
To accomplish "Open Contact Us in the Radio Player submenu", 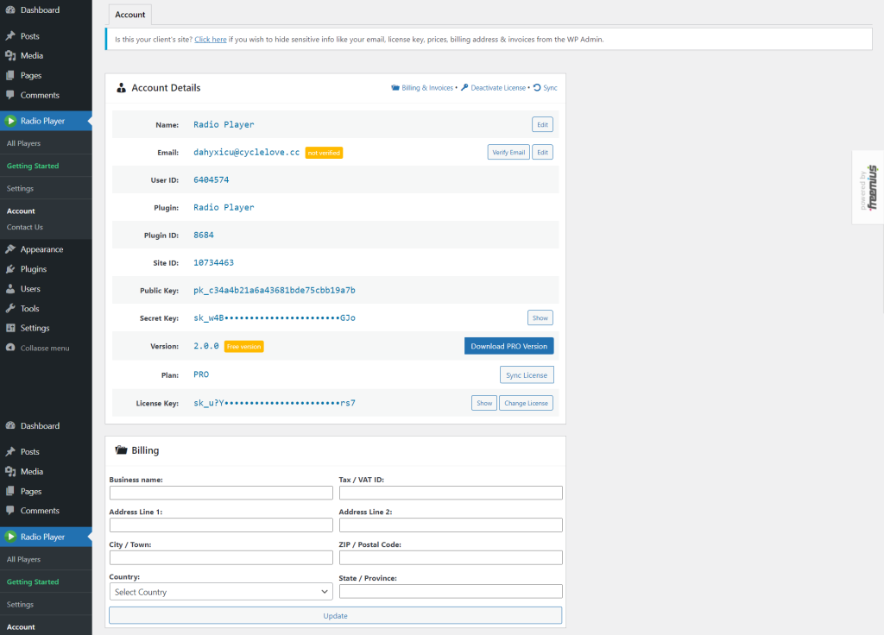I will [x=25, y=227].
